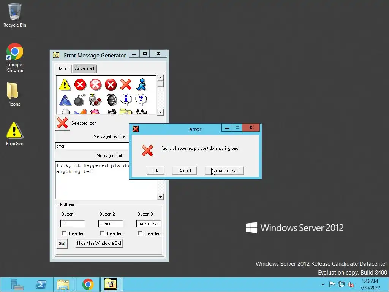Click Cancel in the error dialog
The height and width of the screenshot is (292, 389).
185,171
